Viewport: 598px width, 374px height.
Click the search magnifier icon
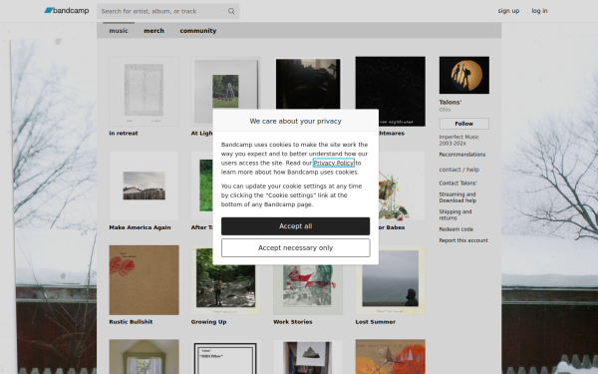click(231, 11)
